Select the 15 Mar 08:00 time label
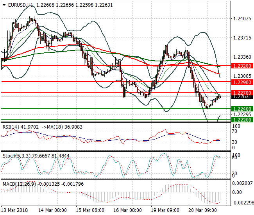Image resolution: width=254 pixels, height=215 pixels. [91, 210]
